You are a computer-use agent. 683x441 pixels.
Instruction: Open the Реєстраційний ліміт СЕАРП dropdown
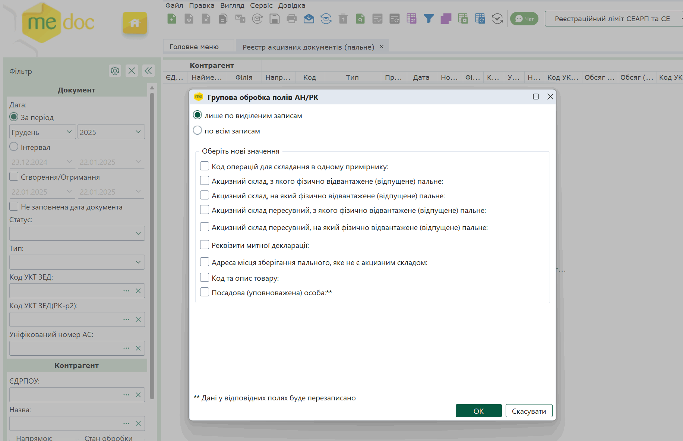tap(614, 19)
